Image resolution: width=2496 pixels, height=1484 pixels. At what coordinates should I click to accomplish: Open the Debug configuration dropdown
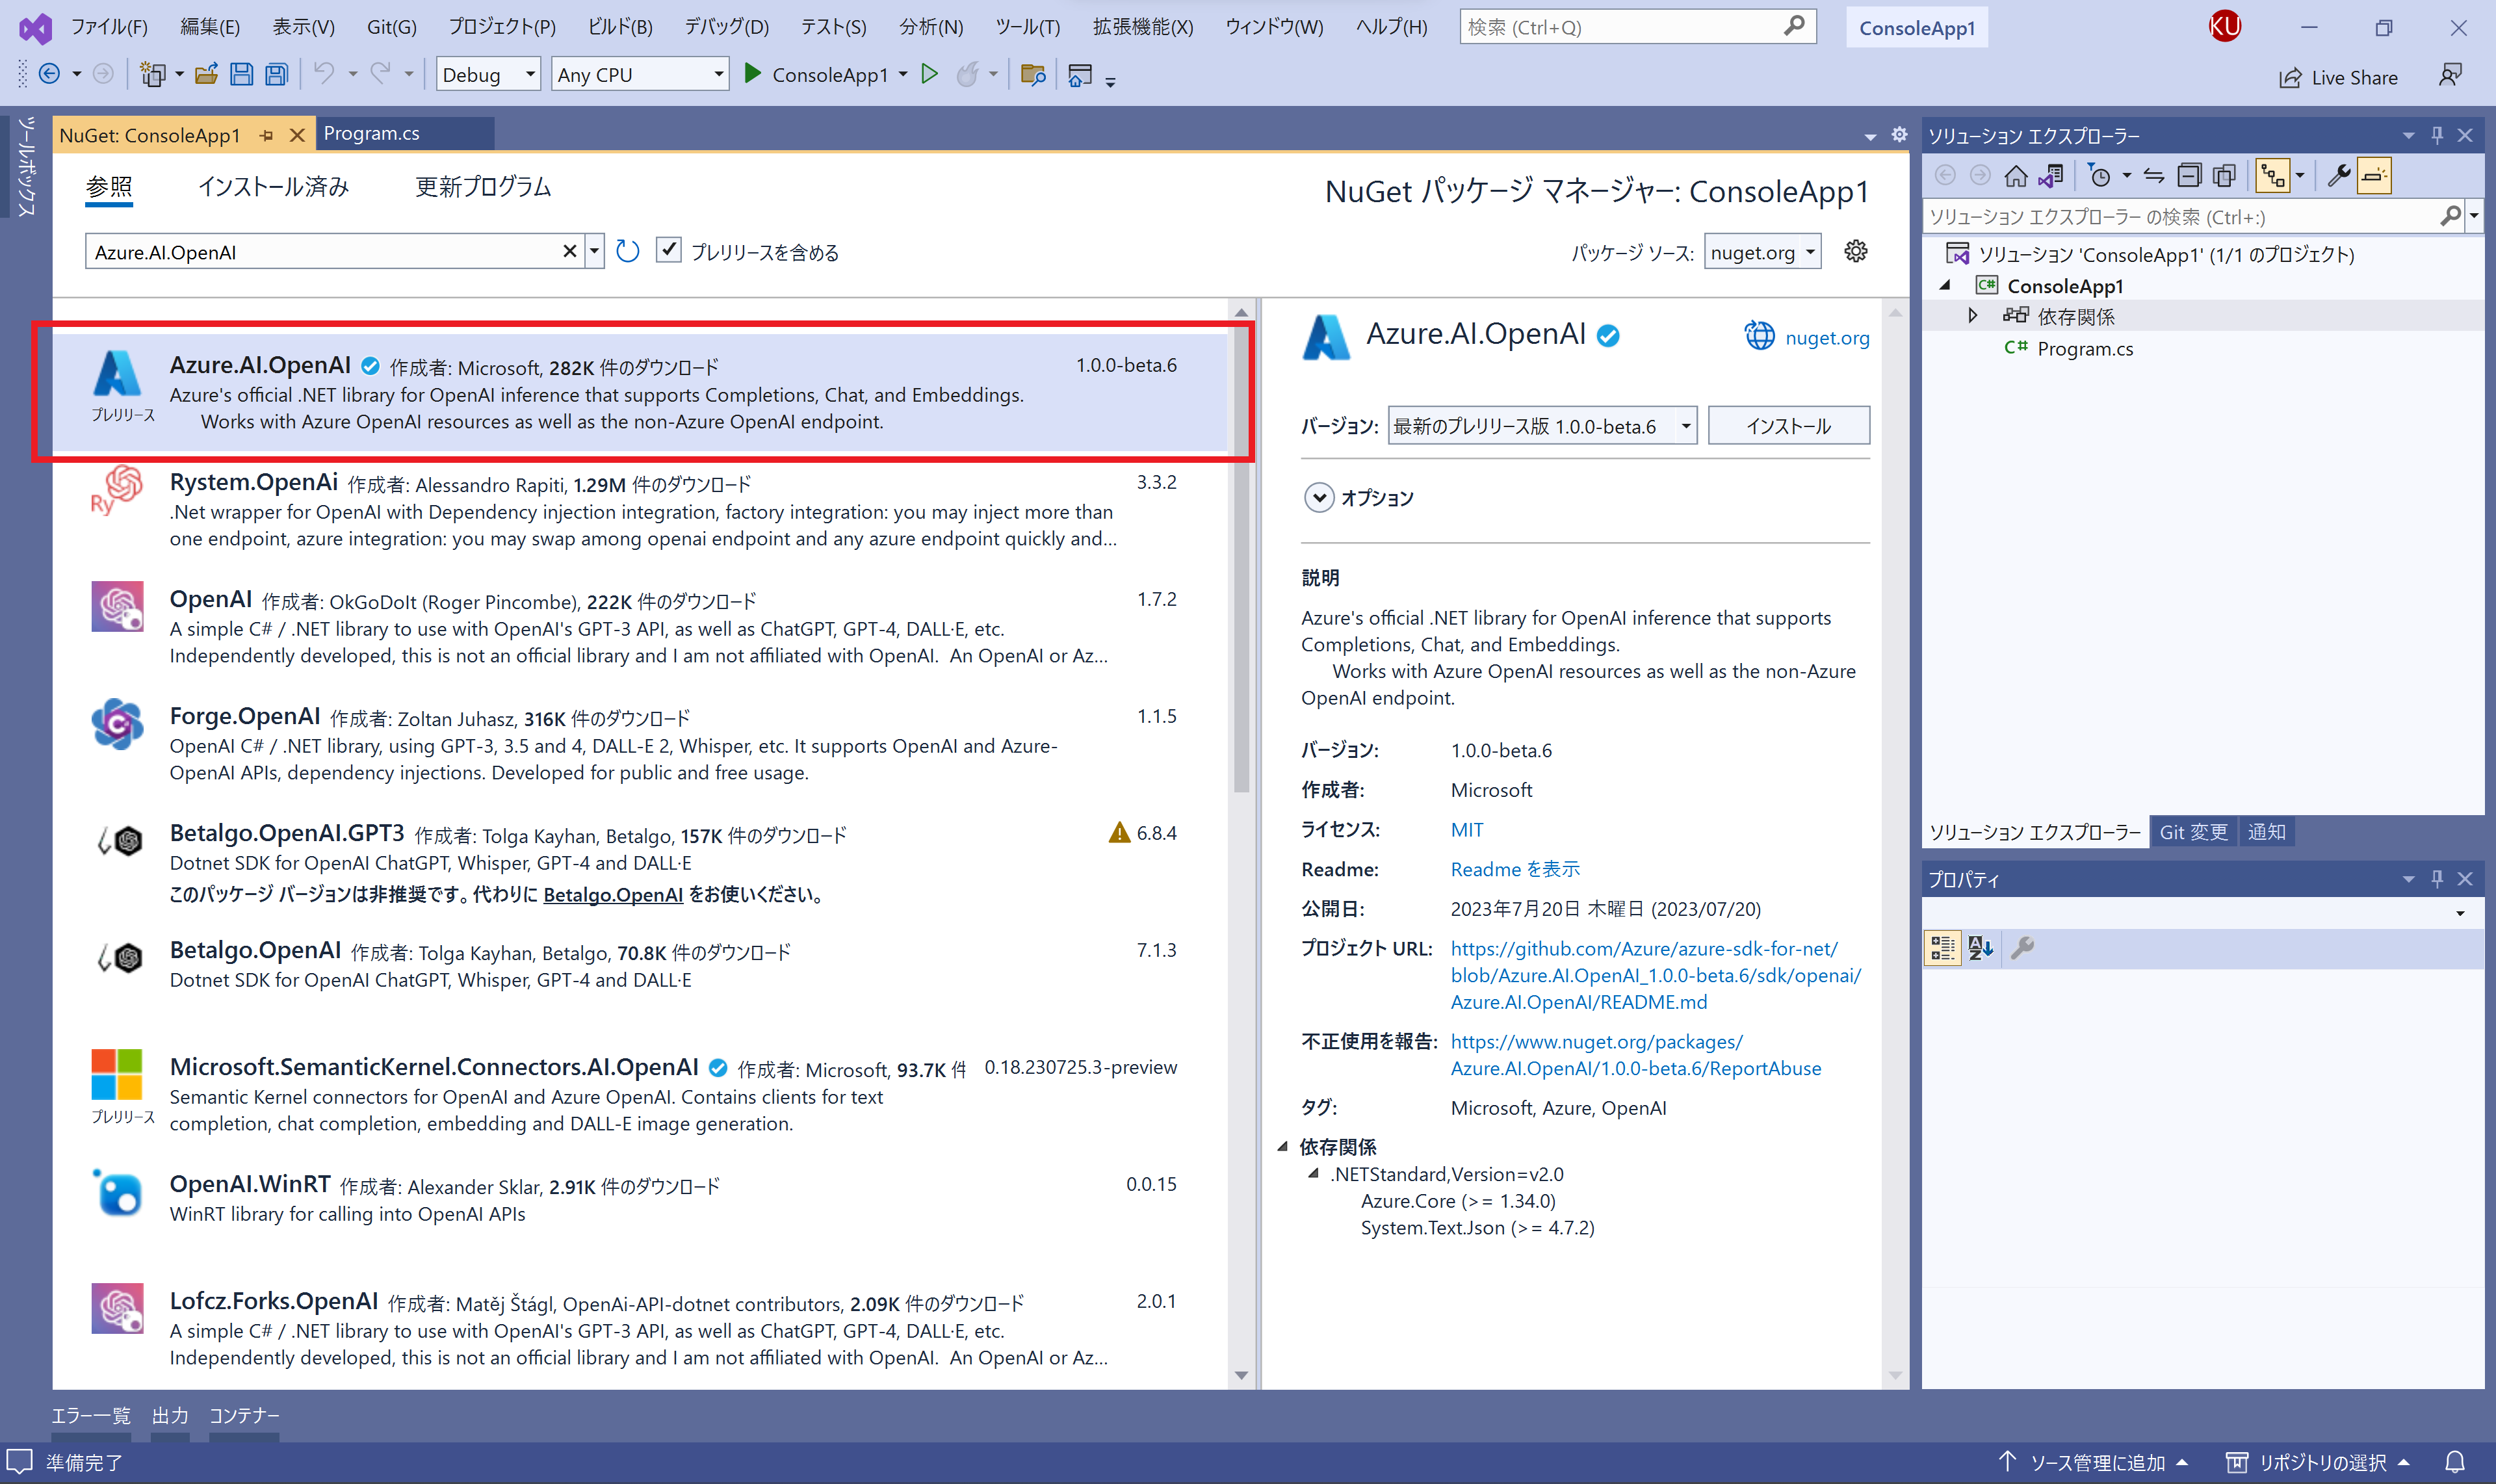(x=488, y=74)
